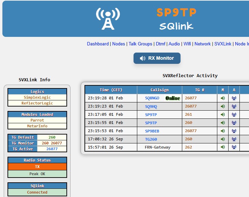Screen dimensions: 249x197
Task: Click the SQ8NGO callsign link
Action: 152,98
